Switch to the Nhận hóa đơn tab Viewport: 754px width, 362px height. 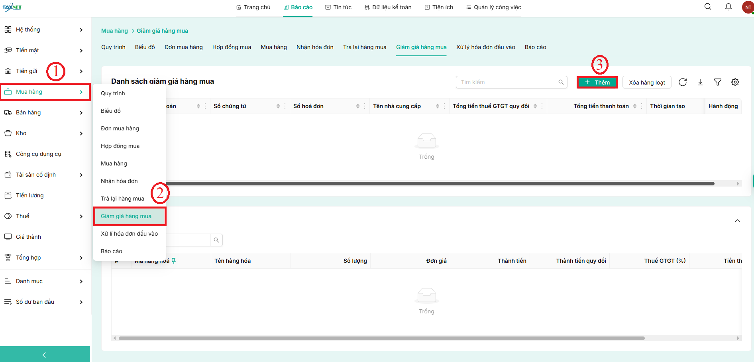(x=315, y=47)
